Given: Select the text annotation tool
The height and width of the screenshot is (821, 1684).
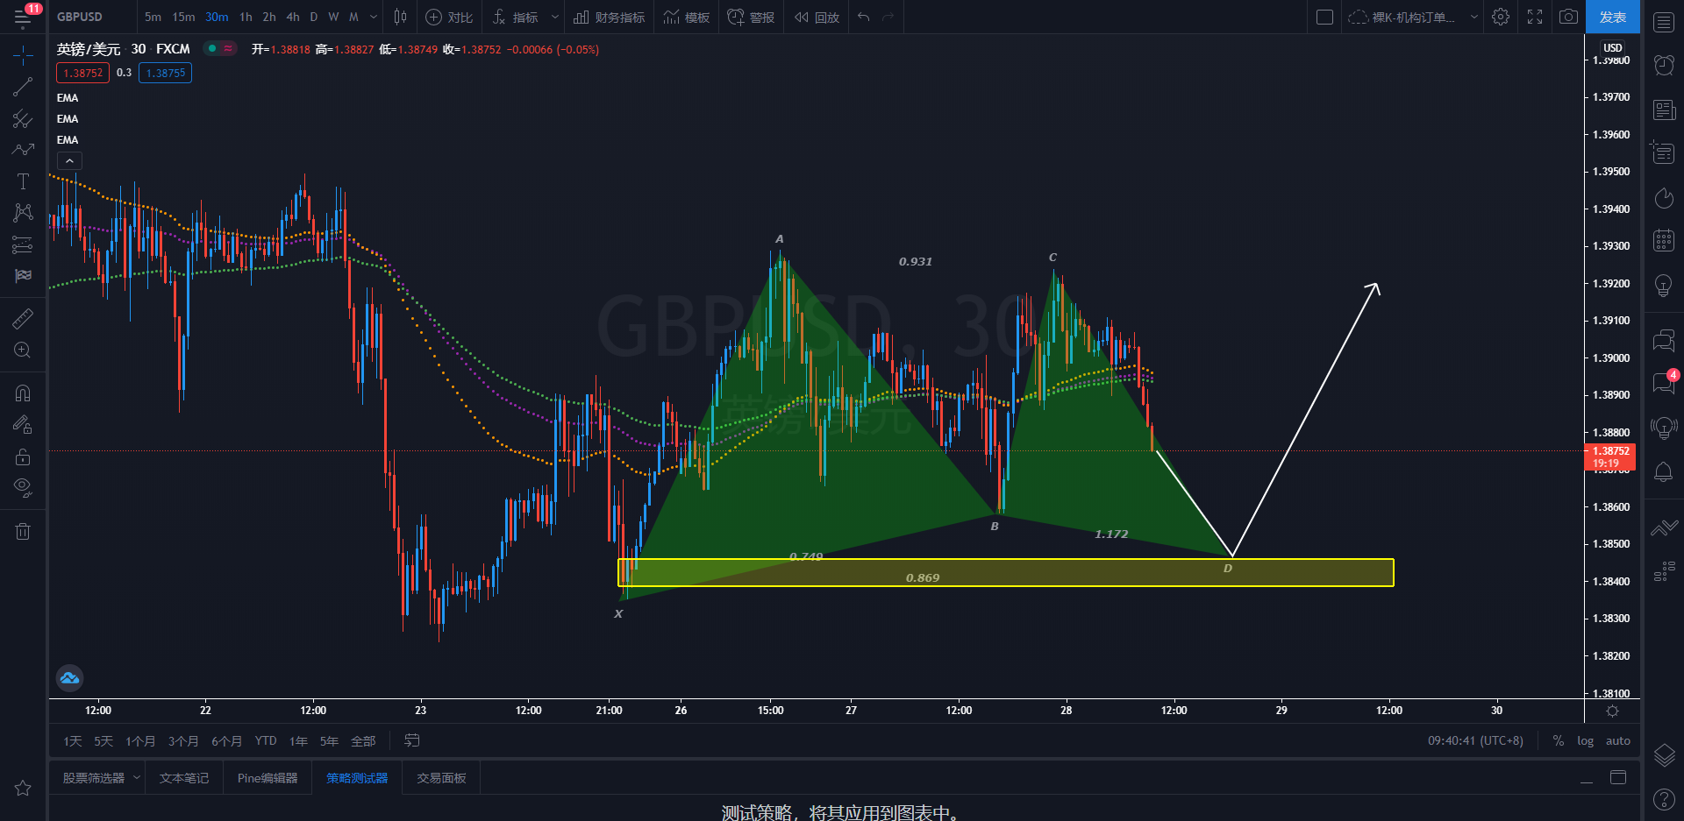Looking at the screenshot, I should point(23,181).
